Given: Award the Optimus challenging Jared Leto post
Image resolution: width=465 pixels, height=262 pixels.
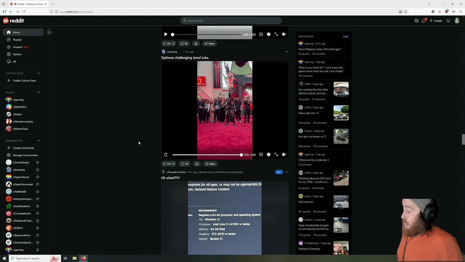Looking at the screenshot, I should 197,164.
